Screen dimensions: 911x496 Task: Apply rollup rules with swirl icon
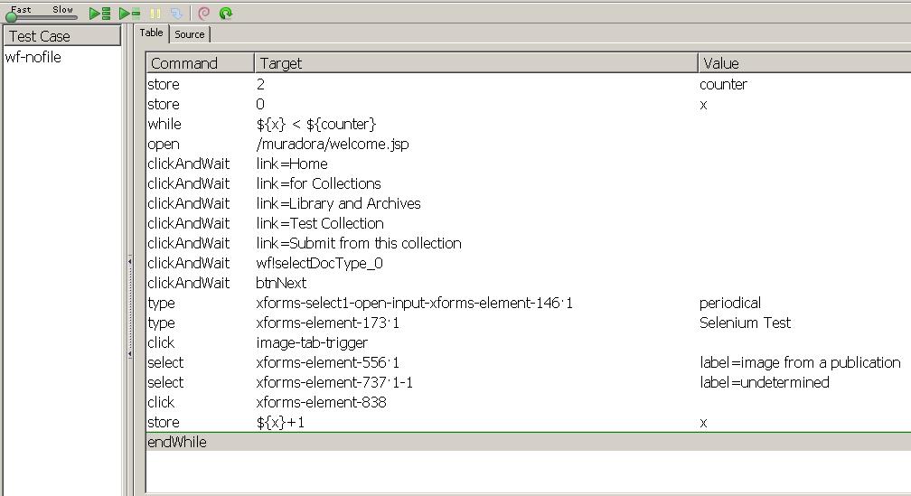203,14
